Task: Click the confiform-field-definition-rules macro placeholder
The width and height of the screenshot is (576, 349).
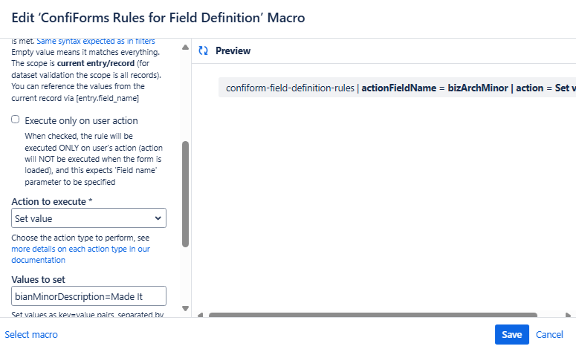Action: [x=397, y=88]
